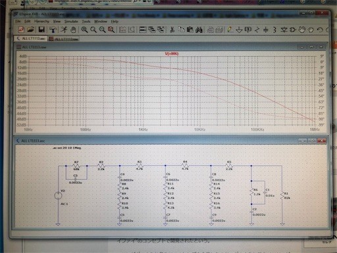337x253 pixels.
Task: Select the Place Diode tool
Action: 284,30
